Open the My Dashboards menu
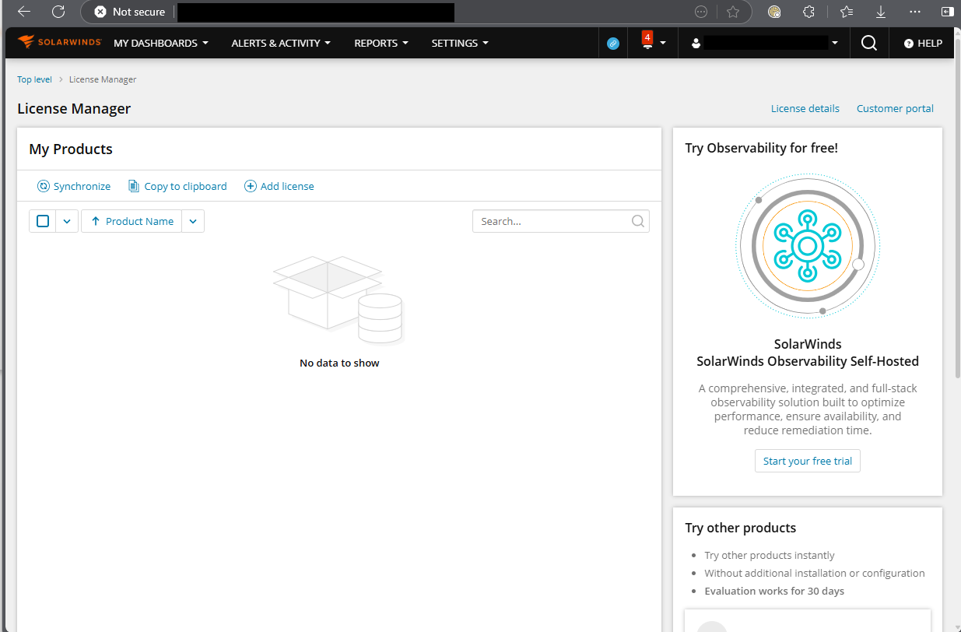 pyautogui.click(x=161, y=43)
